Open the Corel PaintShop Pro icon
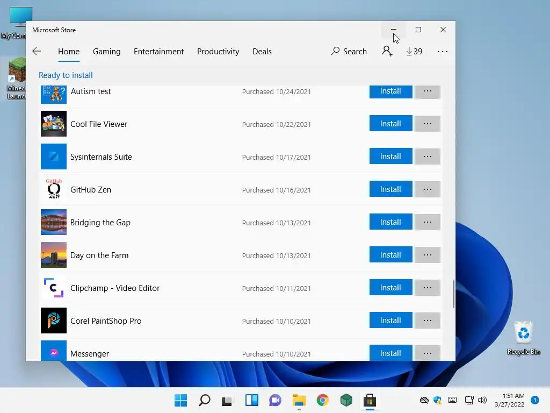The height and width of the screenshot is (413, 550). click(54, 321)
